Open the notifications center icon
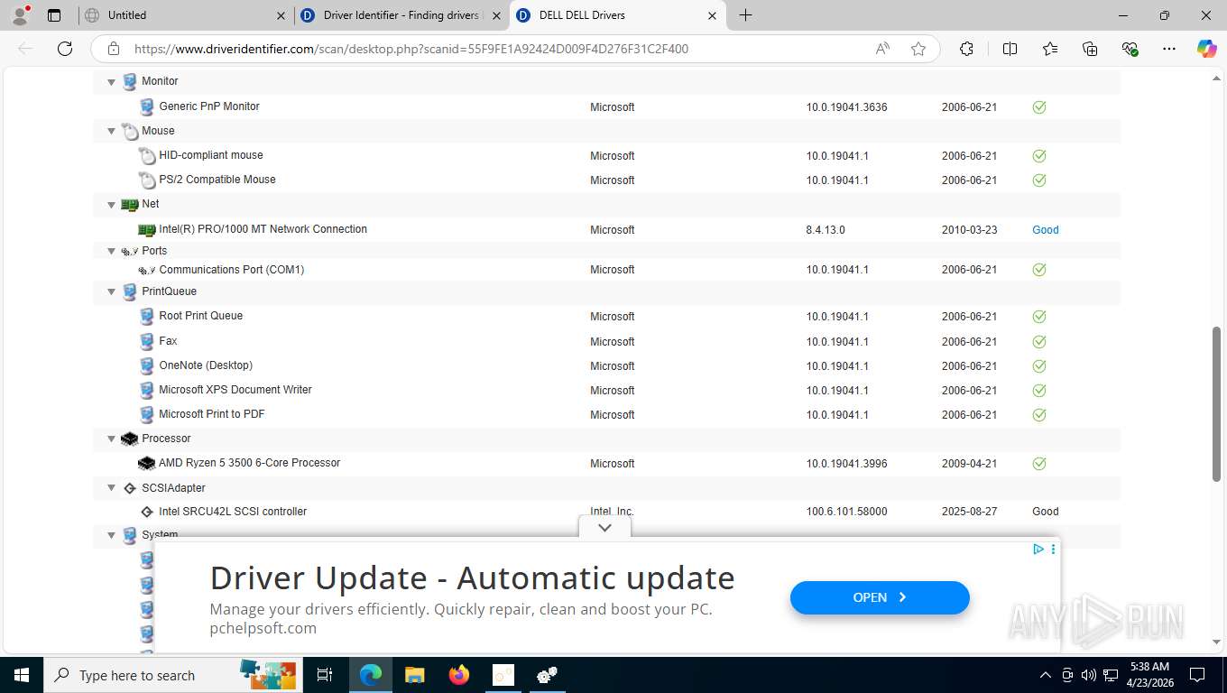The width and height of the screenshot is (1227, 693). 1197,675
